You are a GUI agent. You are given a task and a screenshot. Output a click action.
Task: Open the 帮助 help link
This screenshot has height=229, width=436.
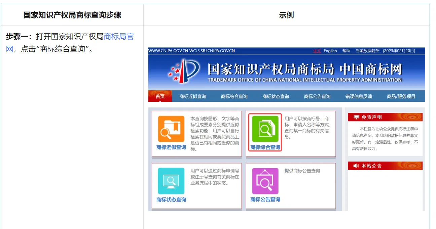tap(346, 51)
